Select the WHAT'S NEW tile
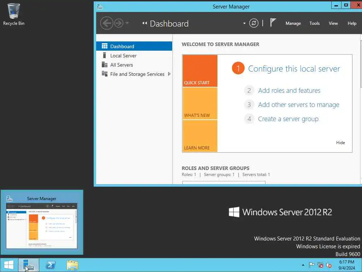This screenshot has height=272, width=362. [200, 103]
